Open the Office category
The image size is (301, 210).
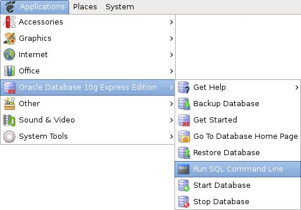[x=87, y=71]
